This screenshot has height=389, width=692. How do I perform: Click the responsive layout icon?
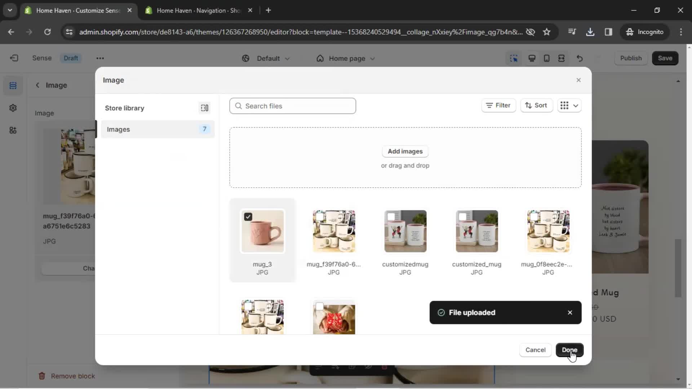(562, 58)
